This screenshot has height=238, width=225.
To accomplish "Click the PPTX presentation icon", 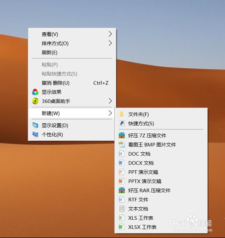I will click(x=121, y=181).
